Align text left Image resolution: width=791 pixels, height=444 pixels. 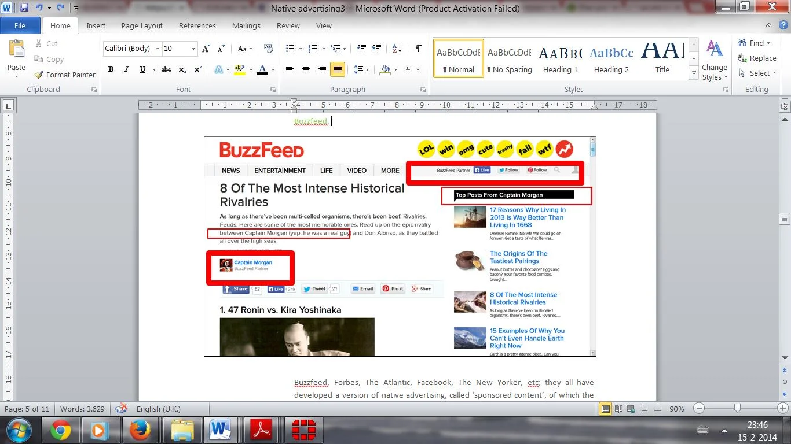(290, 69)
